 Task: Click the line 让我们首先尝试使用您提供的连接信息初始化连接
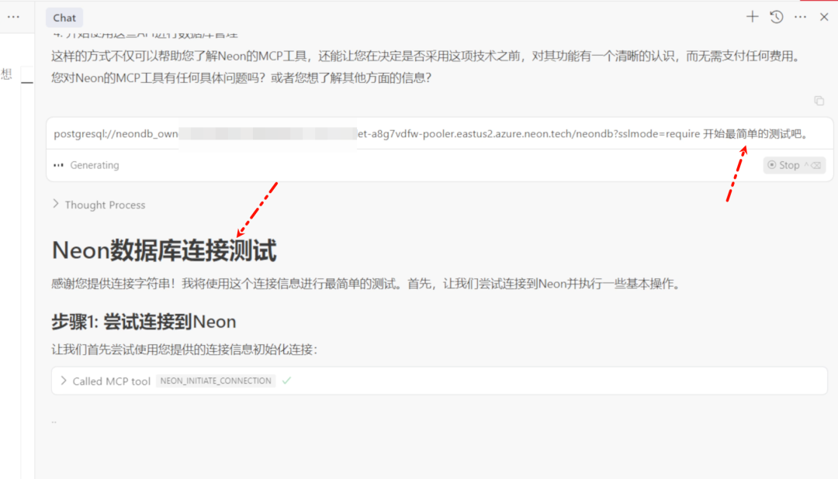[185, 350]
